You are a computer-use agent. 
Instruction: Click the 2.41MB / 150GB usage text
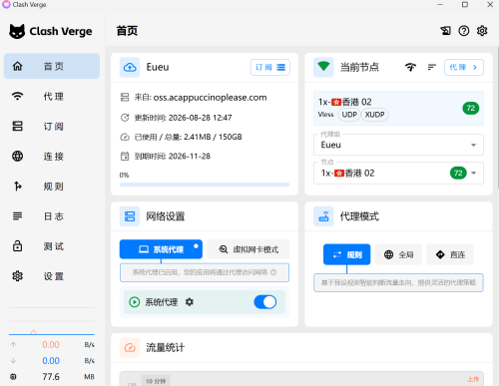point(213,137)
